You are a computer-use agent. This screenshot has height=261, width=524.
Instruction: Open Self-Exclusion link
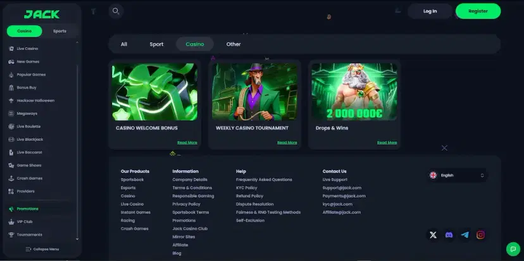tap(251, 221)
